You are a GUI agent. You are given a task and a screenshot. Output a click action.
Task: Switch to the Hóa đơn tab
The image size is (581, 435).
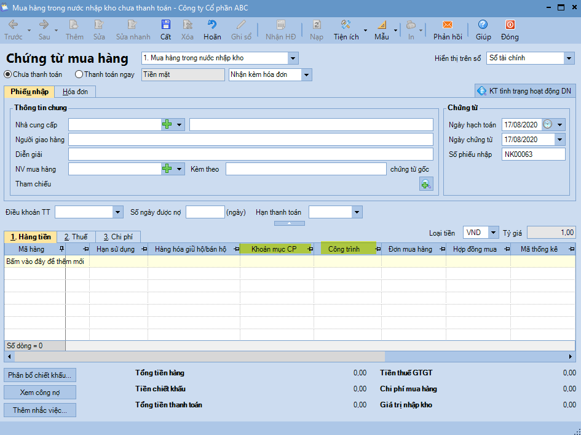pyautogui.click(x=74, y=92)
